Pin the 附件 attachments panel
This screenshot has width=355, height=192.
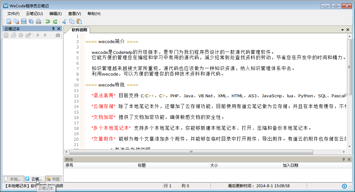343,159
